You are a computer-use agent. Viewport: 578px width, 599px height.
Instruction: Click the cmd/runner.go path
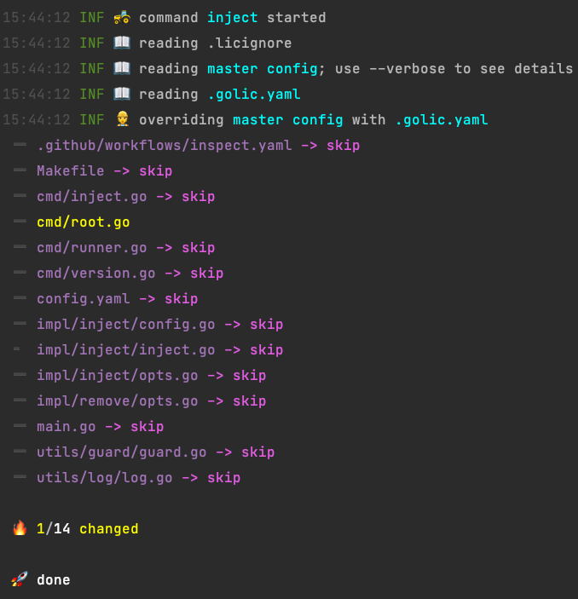point(92,248)
